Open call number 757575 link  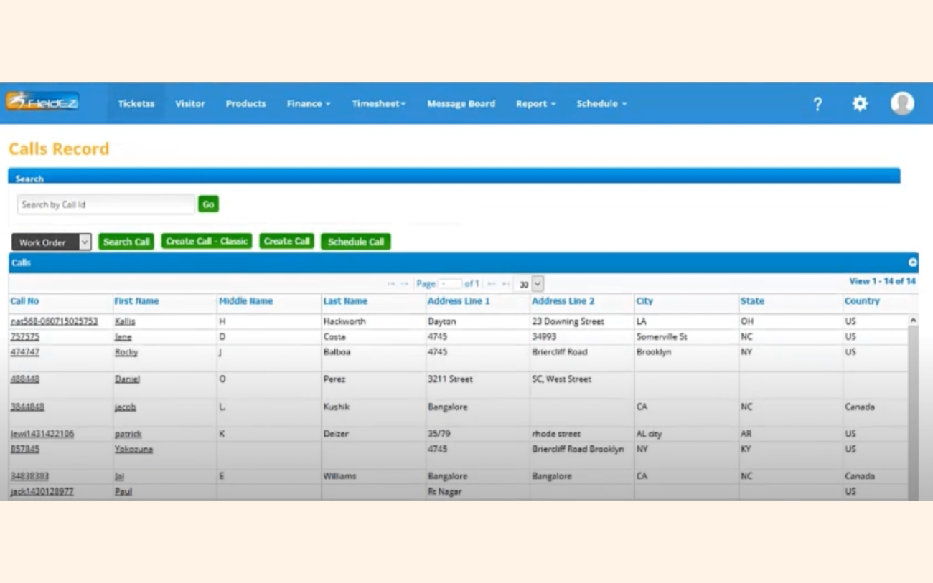pos(25,337)
